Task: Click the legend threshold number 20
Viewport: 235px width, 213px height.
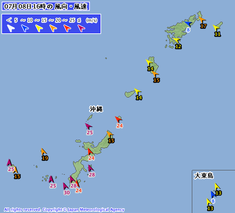Action: 58,20
